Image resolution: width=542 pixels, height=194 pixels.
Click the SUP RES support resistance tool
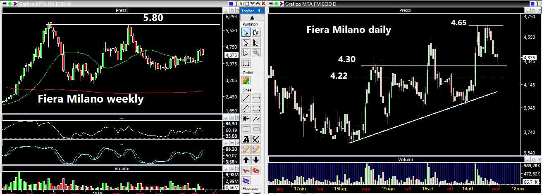coord(246,118)
